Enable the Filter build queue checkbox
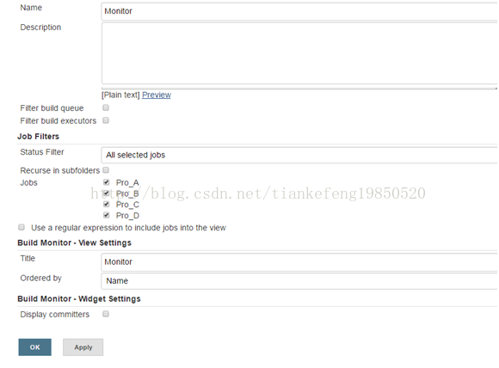 coord(106,107)
